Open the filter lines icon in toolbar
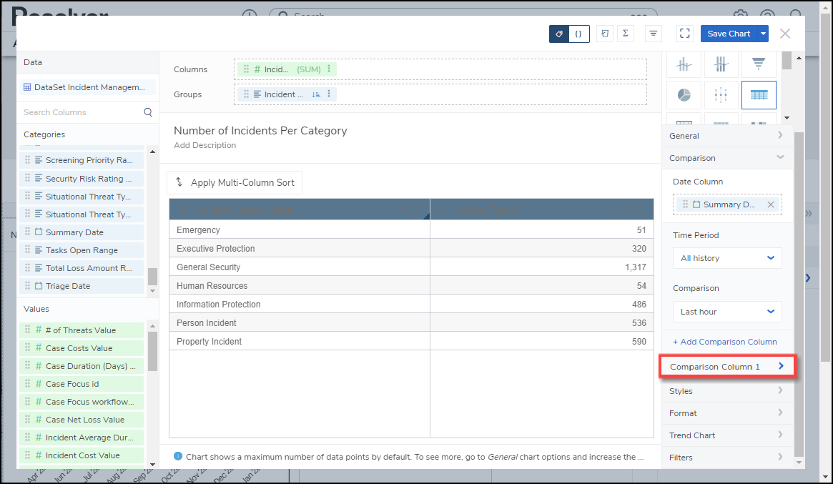The height and width of the screenshot is (484, 833). (x=653, y=34)
